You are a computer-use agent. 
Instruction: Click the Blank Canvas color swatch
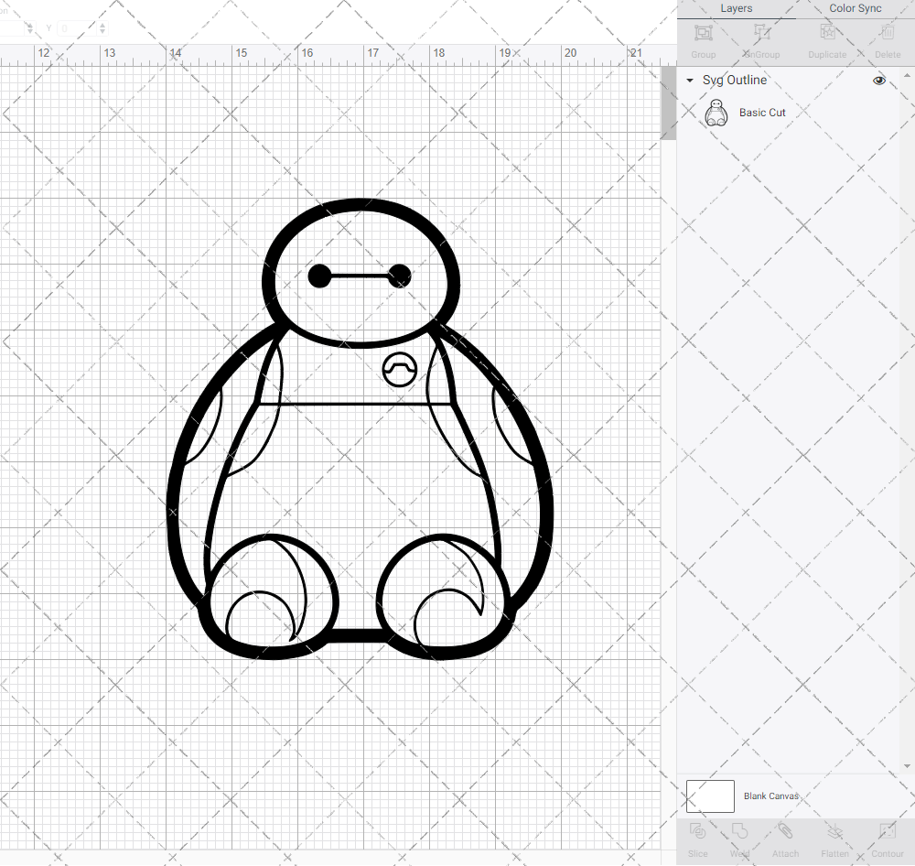[710, 796]
